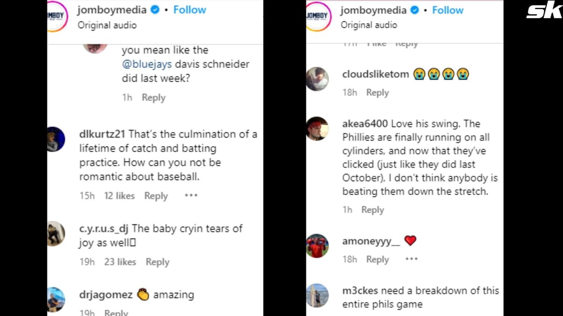The width and height of the screenshot is (563, 316).
Task: Open m3ckes' profile avatar
Action: click(x=318, y=295)
